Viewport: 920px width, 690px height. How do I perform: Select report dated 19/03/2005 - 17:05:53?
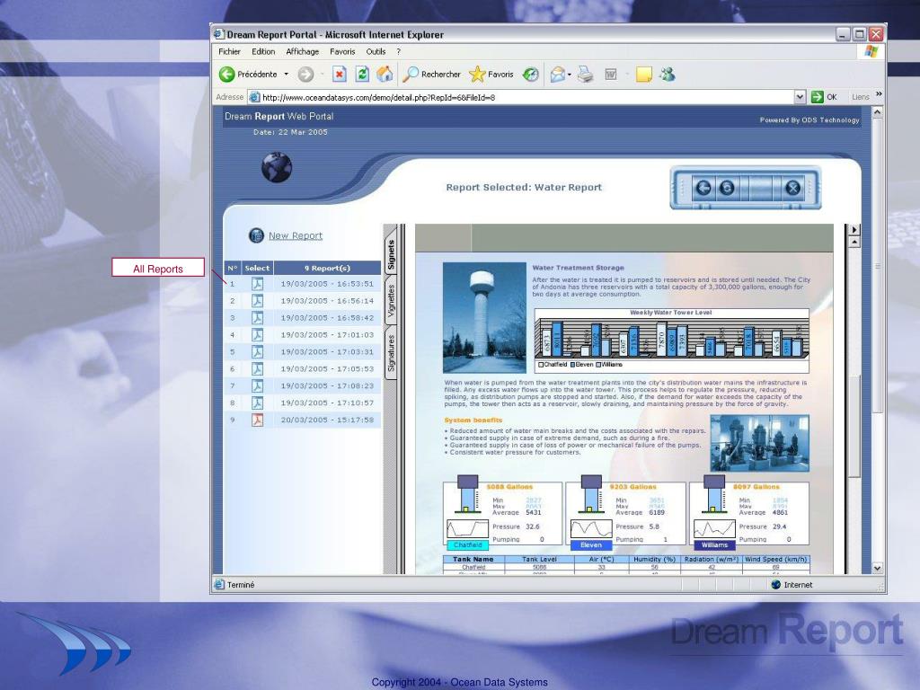327,369
